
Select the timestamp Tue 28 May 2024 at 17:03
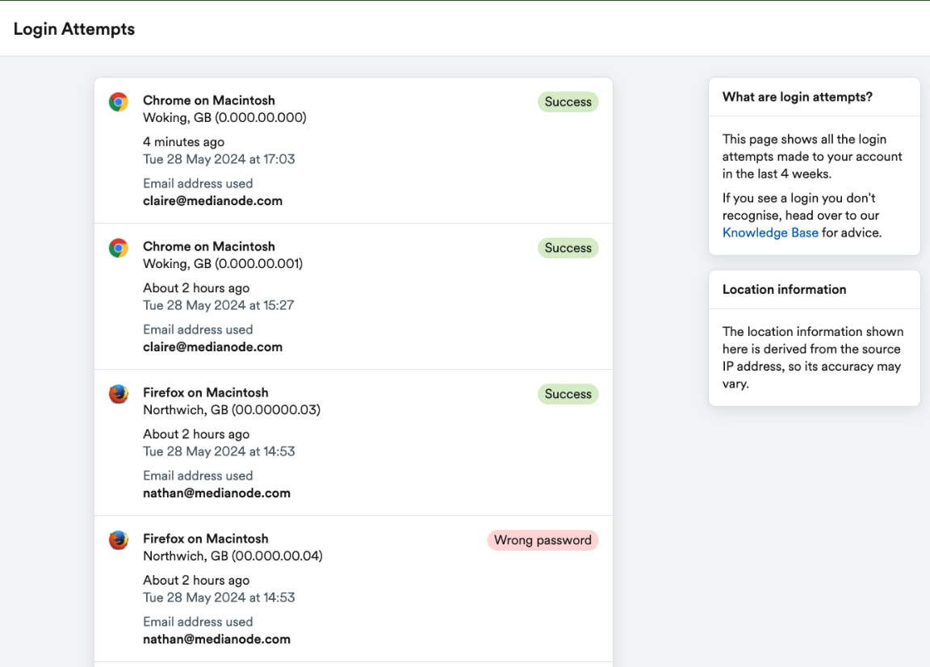tap(219, 159)
